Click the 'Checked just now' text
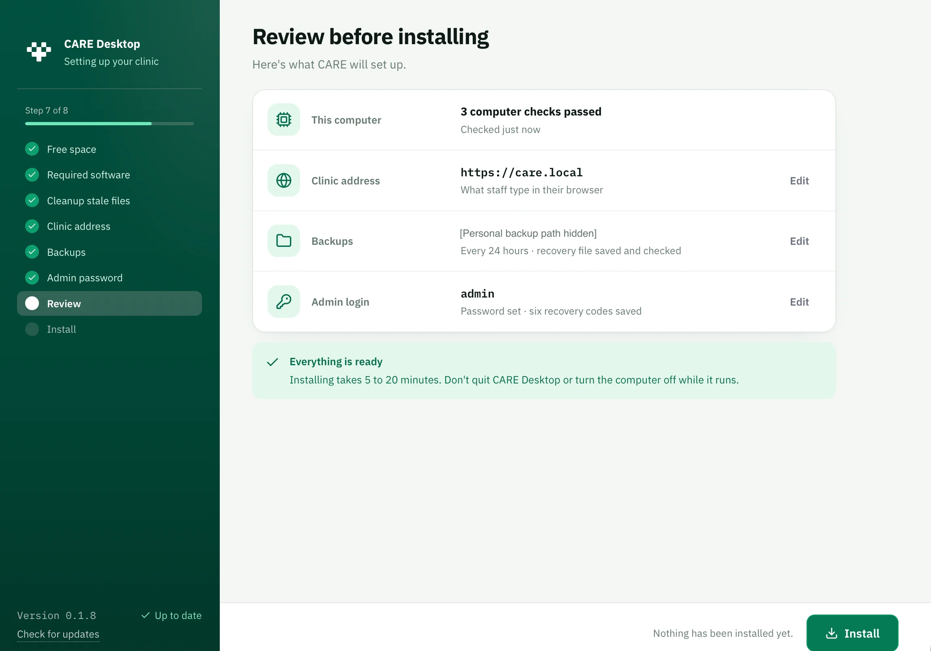The image size is (931, 651). point(500,129)
